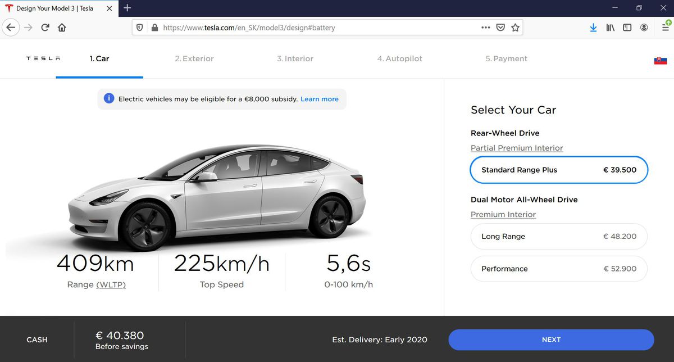The image size is (674, 362).
Task: Save page to Pocket icon
Action: 500,28
